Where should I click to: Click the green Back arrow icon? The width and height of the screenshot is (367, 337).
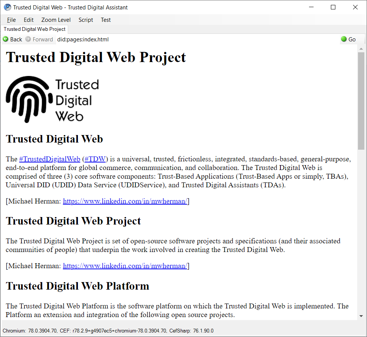[5, 39]
